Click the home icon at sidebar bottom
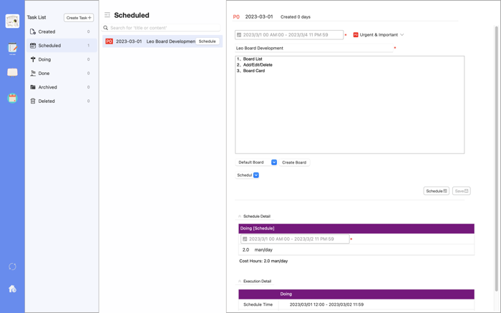Screen dimensions: 501x313 tap(12, 289)
